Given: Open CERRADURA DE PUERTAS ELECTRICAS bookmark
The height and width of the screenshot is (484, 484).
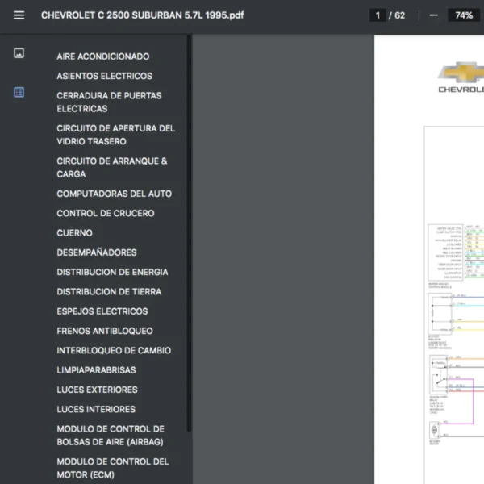Looking at the screenshot, I should click(x=109, y=102).
